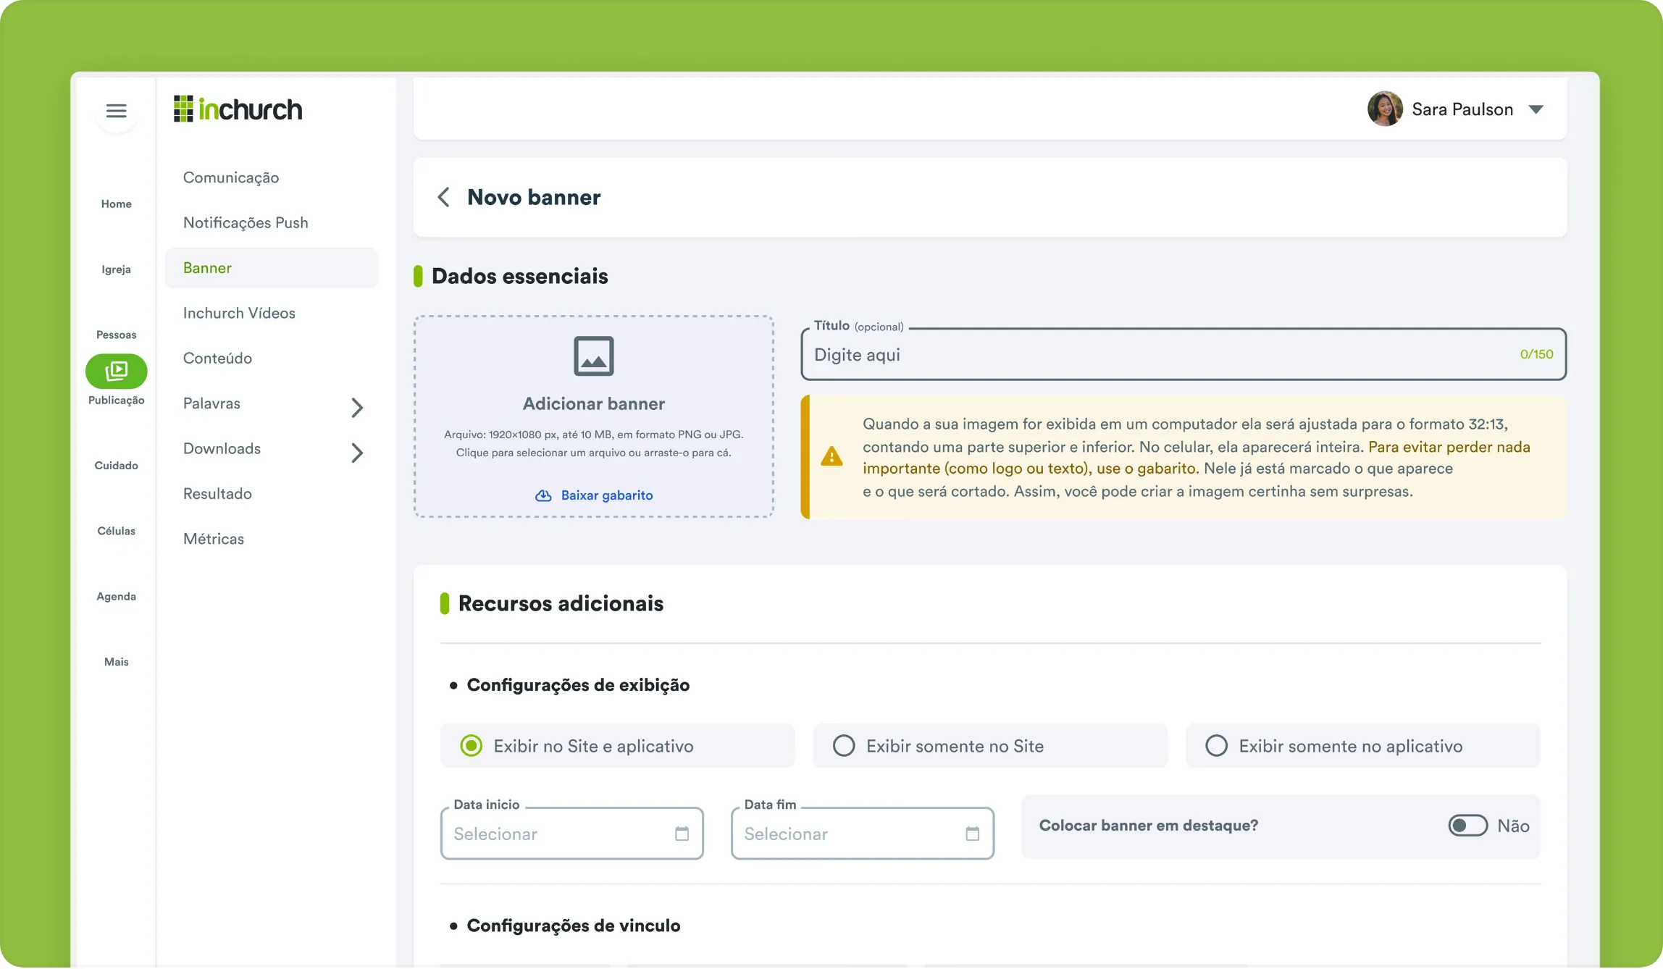This screenshot has width=1663, height=969.
Task: Open the Publicação icon in sidebar
Action: pos(116,371)
